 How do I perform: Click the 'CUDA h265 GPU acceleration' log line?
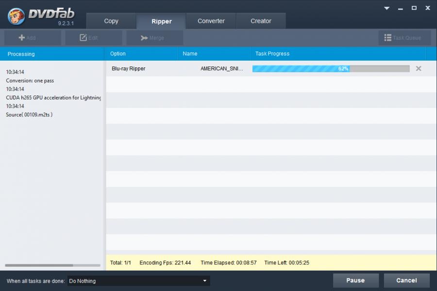[x=53, y=98]
